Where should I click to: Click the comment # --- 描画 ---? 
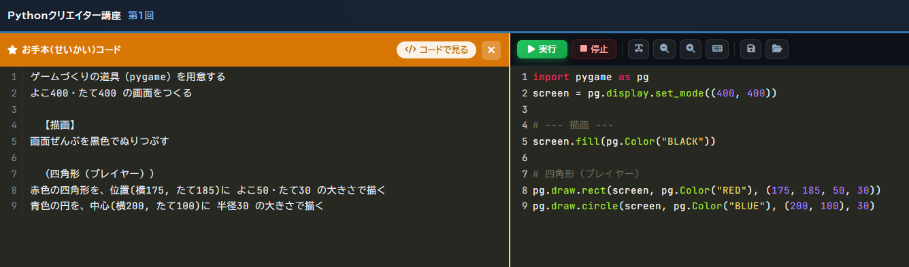pyautogui.click(x=573, y=126)
